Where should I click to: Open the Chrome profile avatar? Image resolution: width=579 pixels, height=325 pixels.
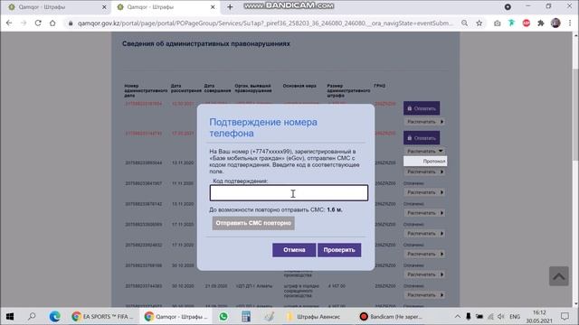tap(555, 23)
